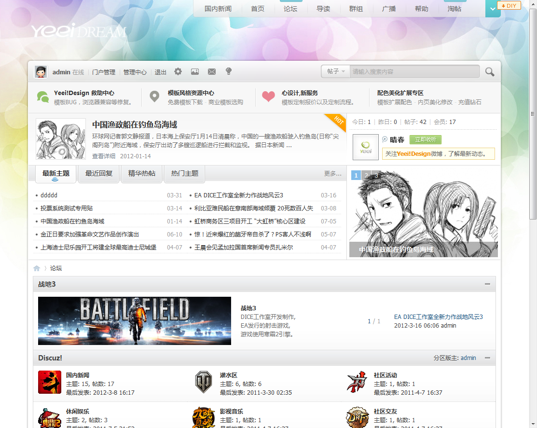Click the map pin resource center icon
This screenshot has width=537, height=428.
click(154, 97)
